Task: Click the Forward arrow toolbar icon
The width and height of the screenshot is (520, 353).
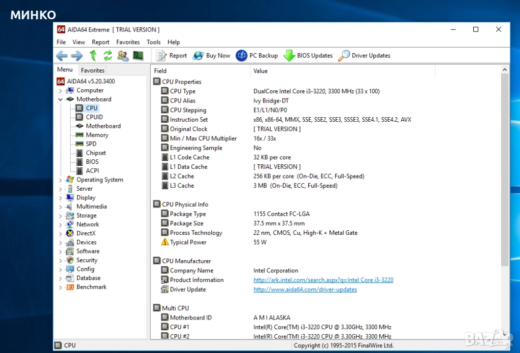Action: pos(77,56)
